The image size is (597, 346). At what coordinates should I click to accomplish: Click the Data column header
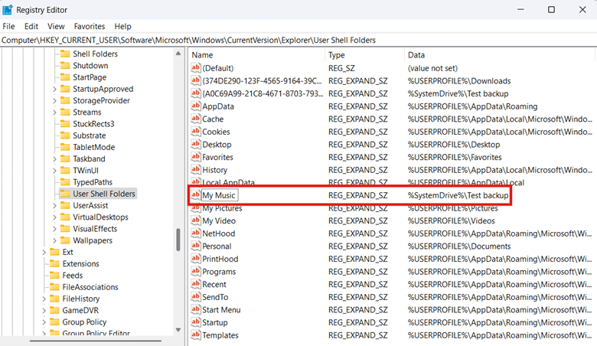click(x=417, y=55)
